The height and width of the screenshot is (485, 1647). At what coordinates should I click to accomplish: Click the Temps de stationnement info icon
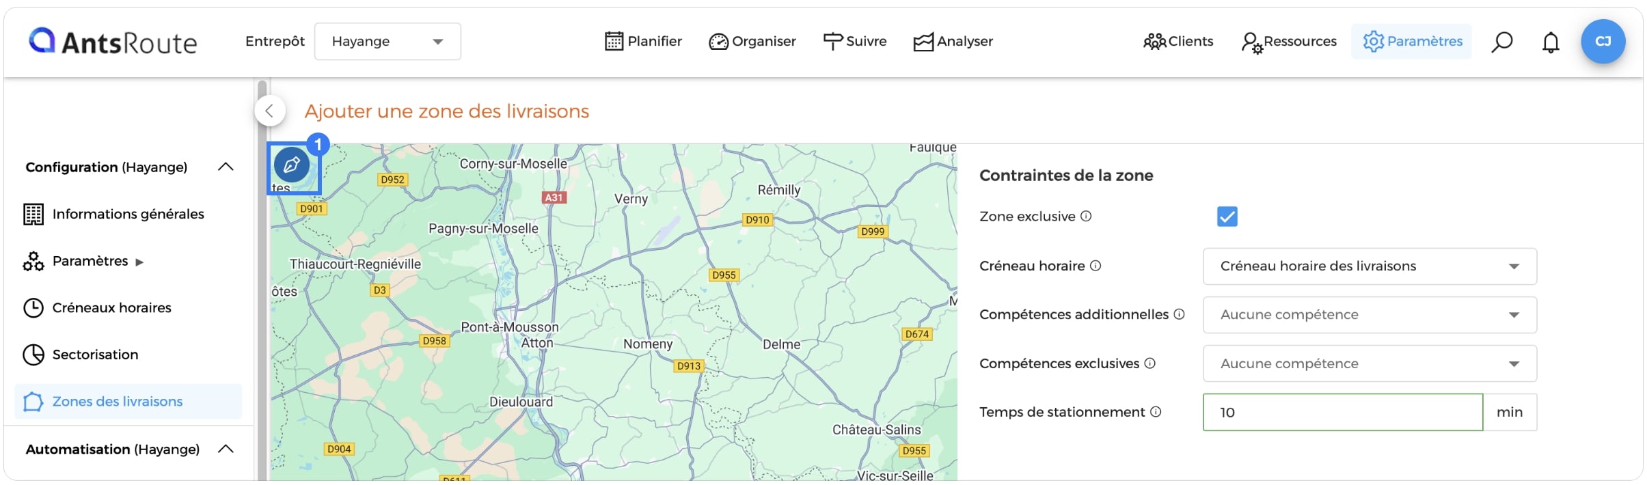point(1156,411)
